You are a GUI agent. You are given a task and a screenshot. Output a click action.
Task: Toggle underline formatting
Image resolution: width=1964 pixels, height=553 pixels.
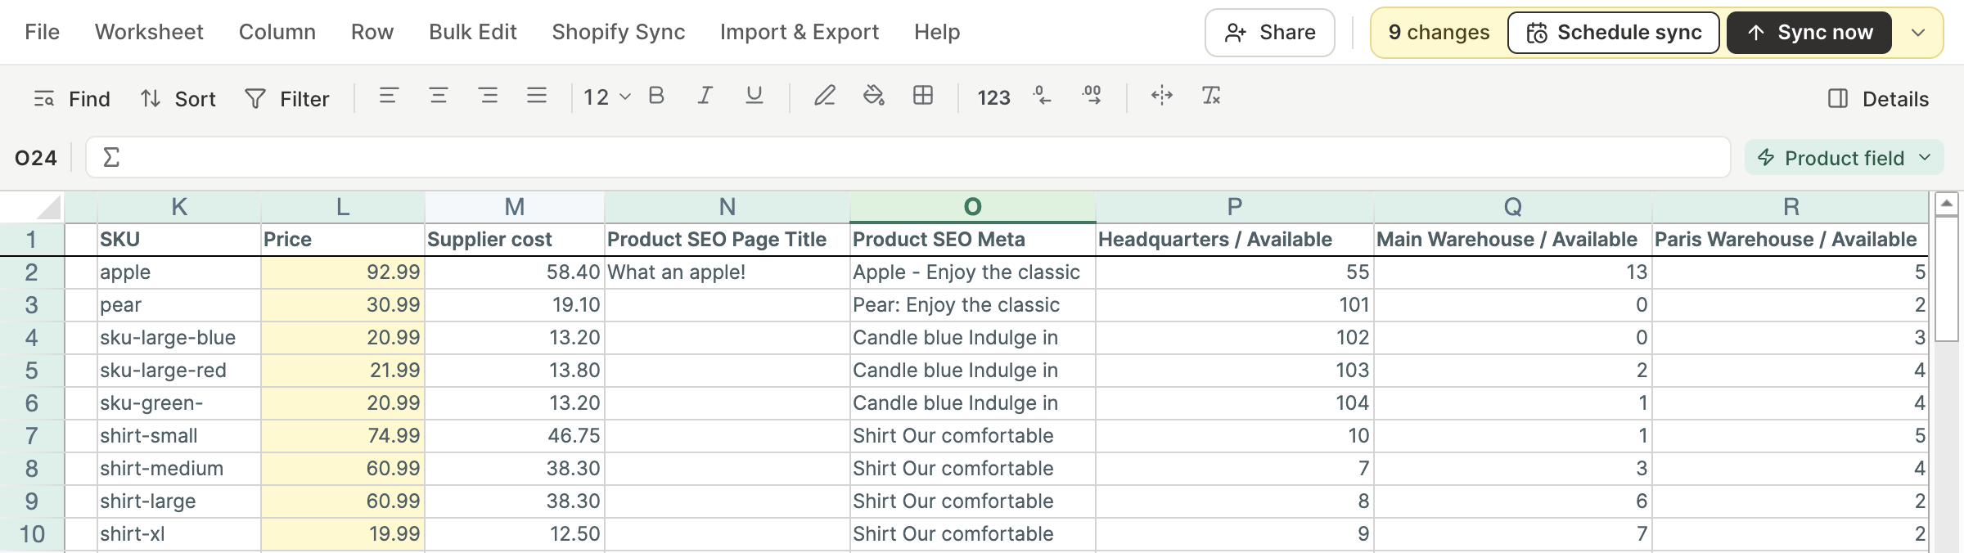[x=755, y=97]
